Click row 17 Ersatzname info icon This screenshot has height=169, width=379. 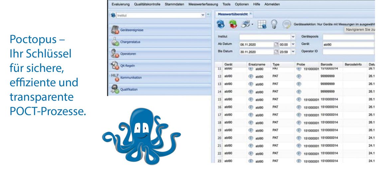pos(251,115)
